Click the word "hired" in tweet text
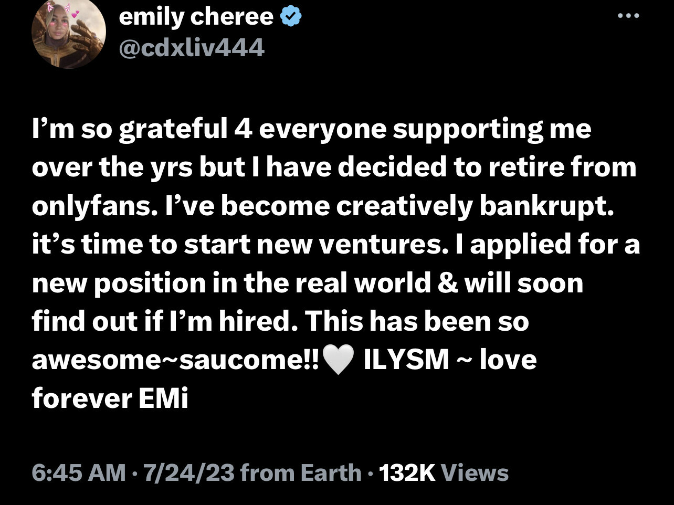Image resolution: width=674 pixels, height=505 pixels. tap(257, 321)
